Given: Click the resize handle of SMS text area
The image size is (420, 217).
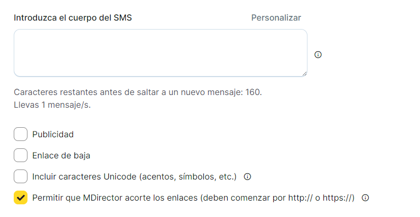Looking at the screenshot, I should [304, 73].
